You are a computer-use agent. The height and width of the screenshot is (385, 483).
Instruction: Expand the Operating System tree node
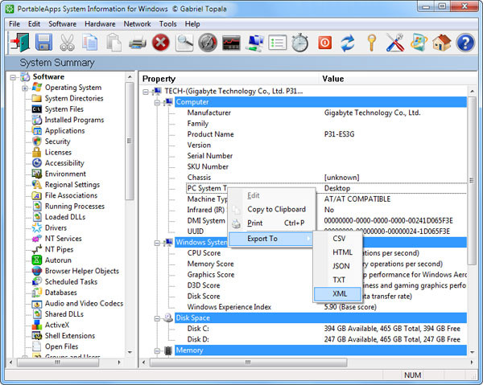click(x=25, y=88)
